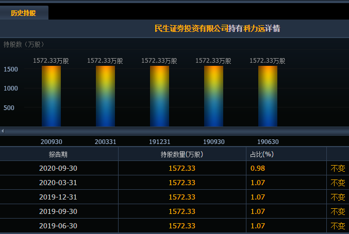Click 1.07 percentage in 2019-06-30 row

(x=258, y=226)
